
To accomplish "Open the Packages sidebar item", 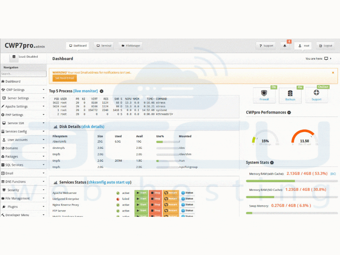I will coord(23,157).
